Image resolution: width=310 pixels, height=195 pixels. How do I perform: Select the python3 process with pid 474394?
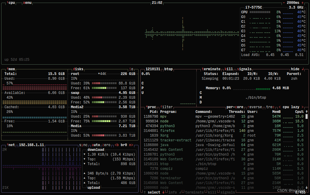coord(224,126)
